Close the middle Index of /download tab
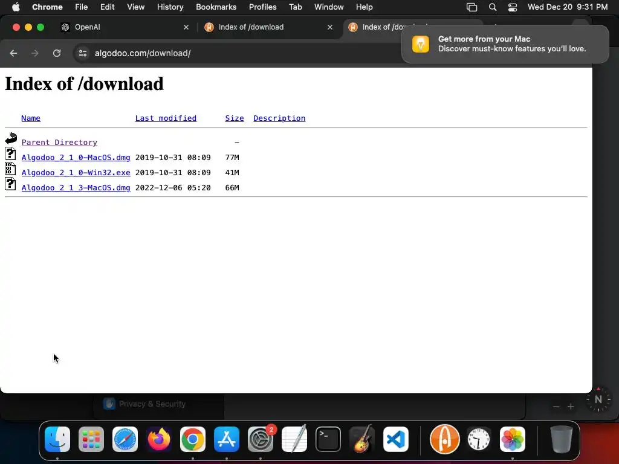The height and width of the screenshot is (464, 619). (330, 27)
